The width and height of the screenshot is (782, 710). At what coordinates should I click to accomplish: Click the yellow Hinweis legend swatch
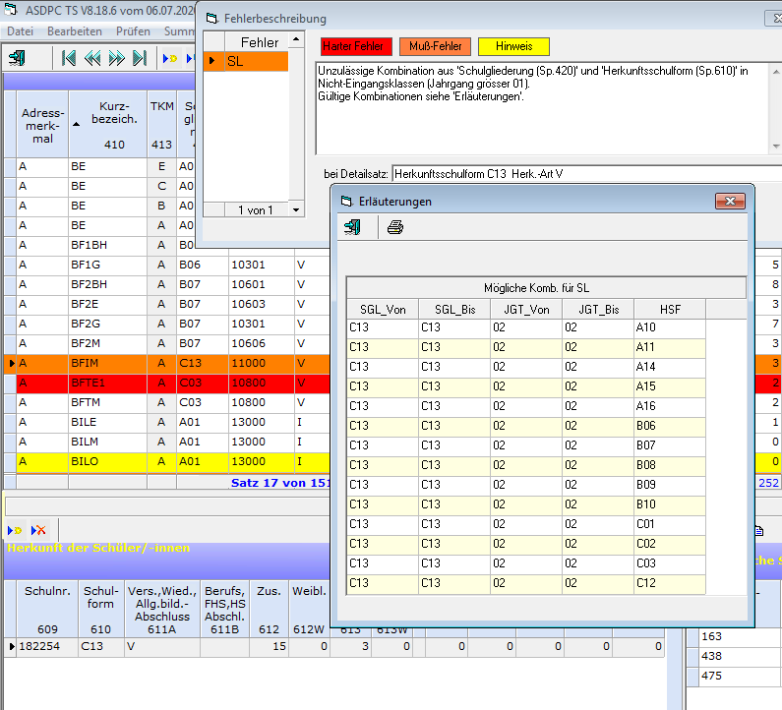tap(513, 46)
